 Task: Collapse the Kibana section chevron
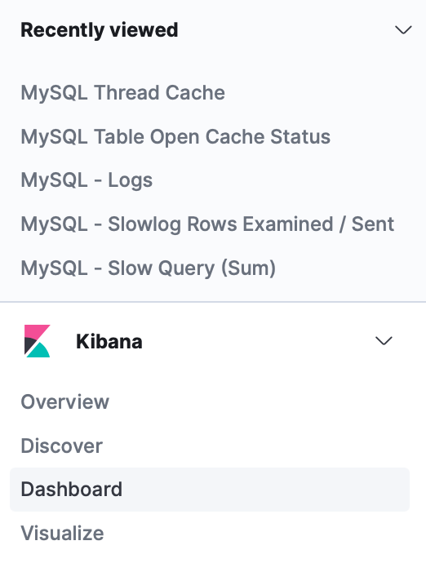[384, 341]
